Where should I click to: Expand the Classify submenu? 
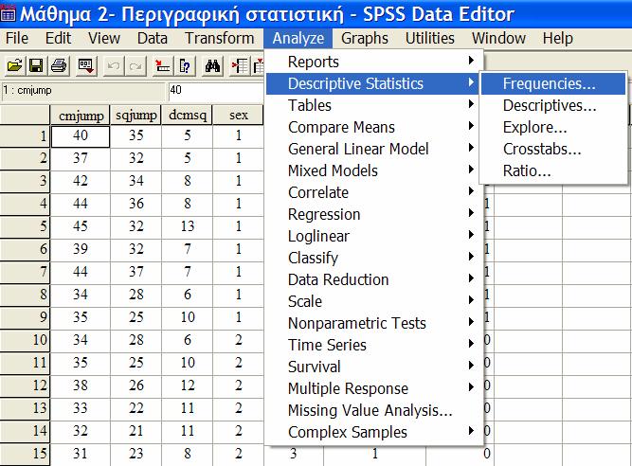pyautogui.click(x=373, y=258)
